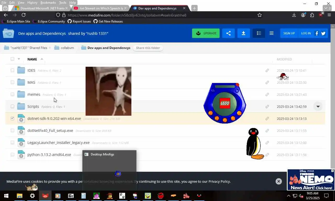The image size is (335, 201).
Task: Open the python-3.13.2-amd64.exe file
Action: tap(49, 155)
